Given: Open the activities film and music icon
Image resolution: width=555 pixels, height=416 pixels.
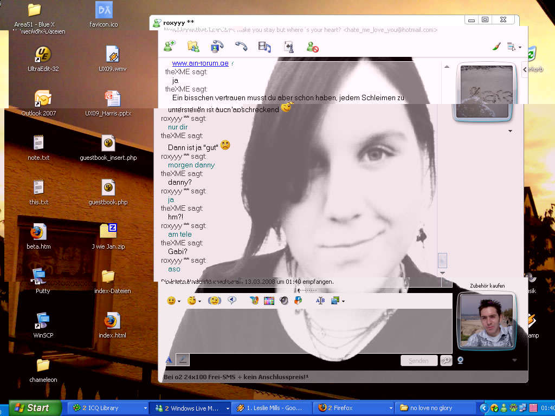Looking at the screenshot, I should tap(264, 47).
